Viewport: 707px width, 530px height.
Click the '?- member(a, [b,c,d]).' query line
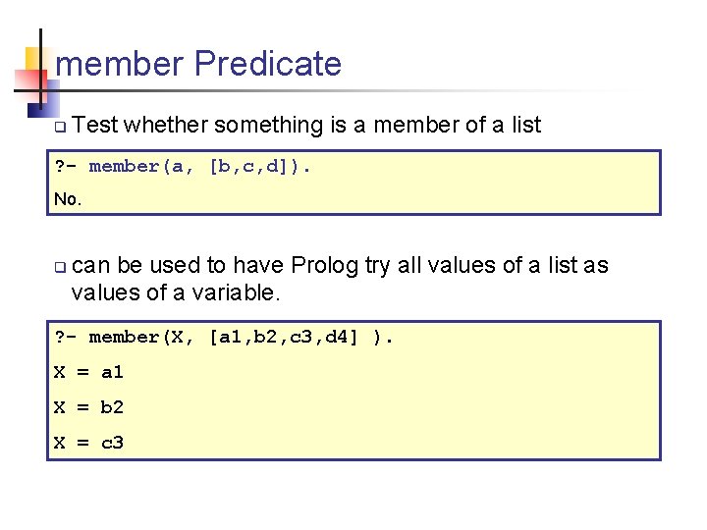(184, 166)
